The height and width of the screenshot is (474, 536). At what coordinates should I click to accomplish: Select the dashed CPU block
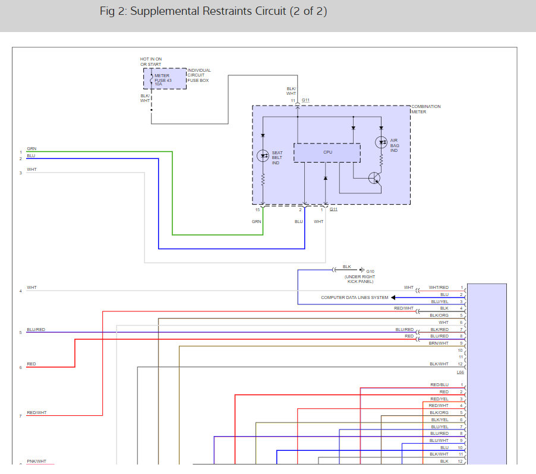point(327,152)
